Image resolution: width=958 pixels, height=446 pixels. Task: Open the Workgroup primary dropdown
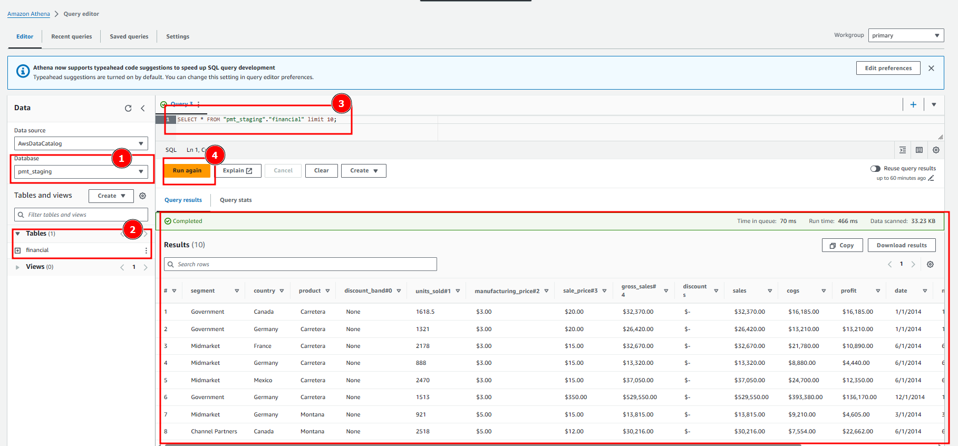coord(906,35)
